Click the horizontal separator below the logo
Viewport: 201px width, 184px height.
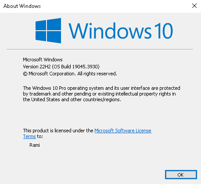point(100,50)
